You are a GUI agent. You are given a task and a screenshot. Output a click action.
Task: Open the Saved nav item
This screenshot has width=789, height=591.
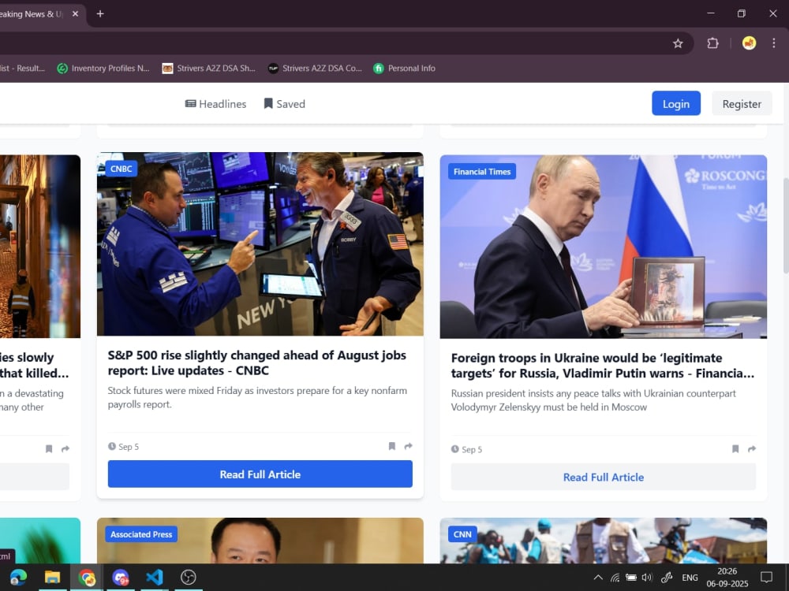tap(285, 103)
